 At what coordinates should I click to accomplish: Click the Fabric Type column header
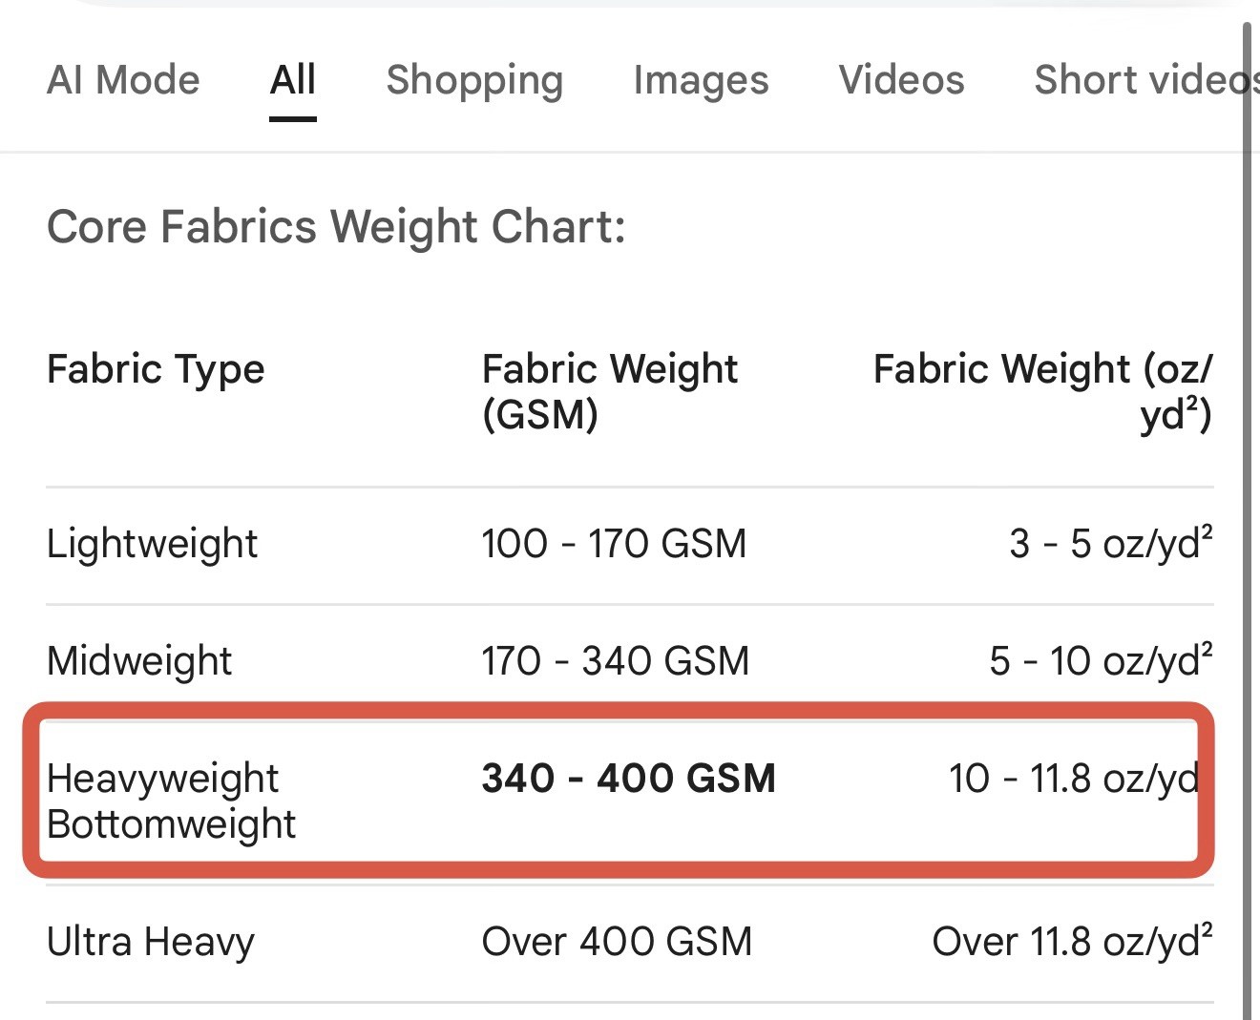tap(156, 369)
